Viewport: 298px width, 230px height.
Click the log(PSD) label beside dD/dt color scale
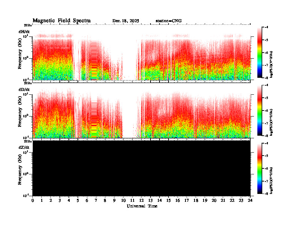coord(271,122)
